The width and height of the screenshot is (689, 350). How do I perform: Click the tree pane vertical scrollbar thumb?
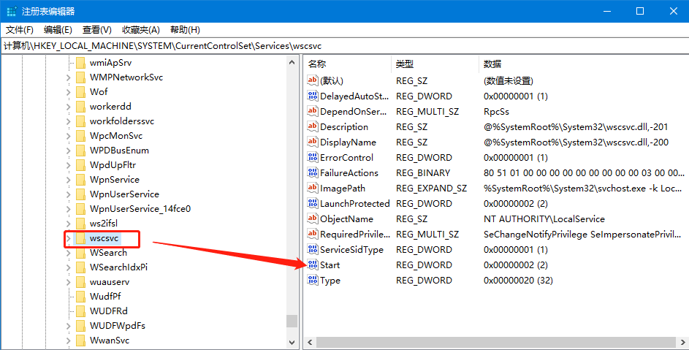(x=292, y=321)
